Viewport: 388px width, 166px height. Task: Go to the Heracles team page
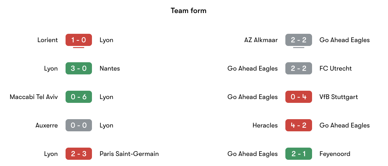click(x=265, y=125)
